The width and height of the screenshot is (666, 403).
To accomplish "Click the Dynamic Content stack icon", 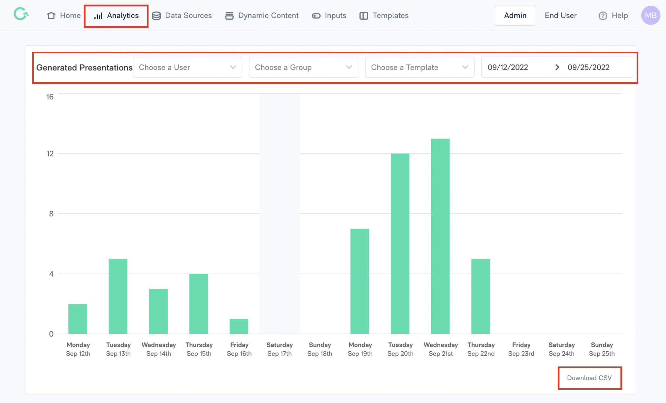I will coord(229,15).
